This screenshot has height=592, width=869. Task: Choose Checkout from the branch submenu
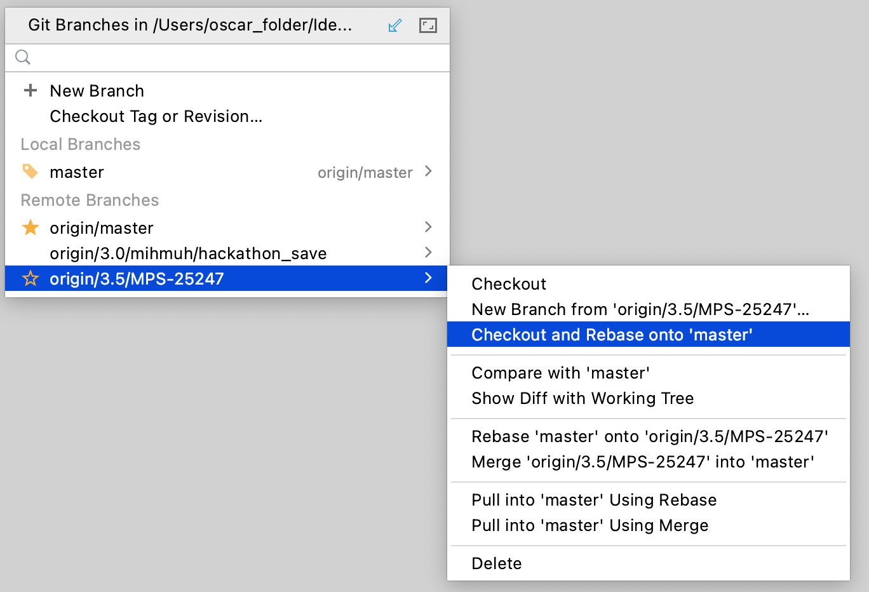point(509,284)
